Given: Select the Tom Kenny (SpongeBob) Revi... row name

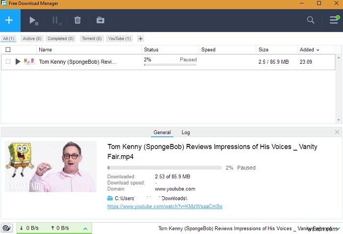Looking at the screenshot, I should tap(78, 62).
